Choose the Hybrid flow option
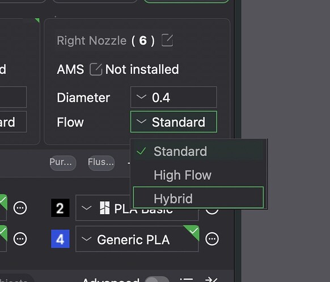The height and width of the screenshot is (282, 330). click(198, 198)
